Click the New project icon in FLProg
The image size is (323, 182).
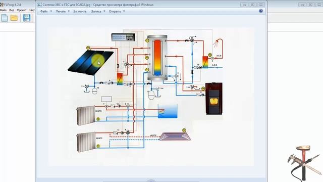[5, 18]
